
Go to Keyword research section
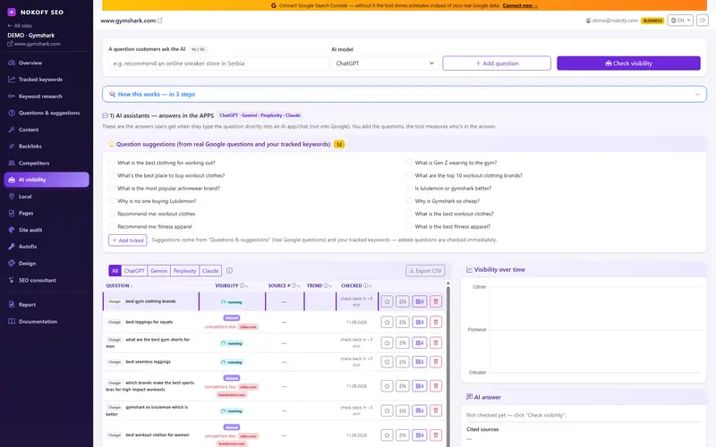(x=47, y=97)
